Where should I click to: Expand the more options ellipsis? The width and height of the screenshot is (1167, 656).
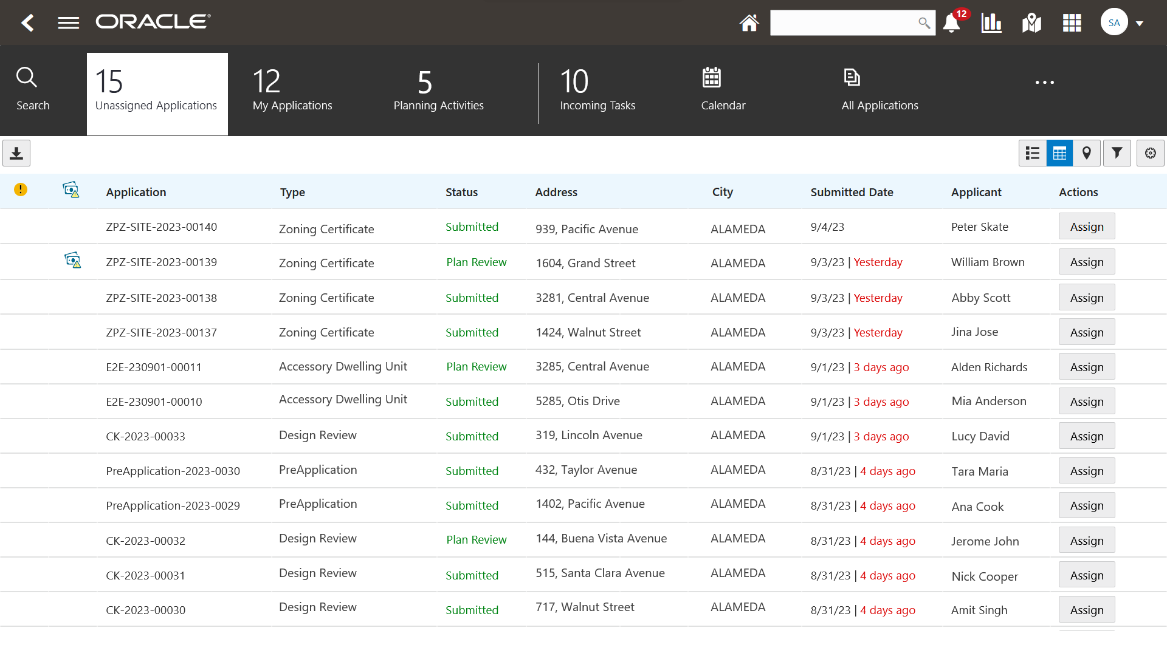1044,82
